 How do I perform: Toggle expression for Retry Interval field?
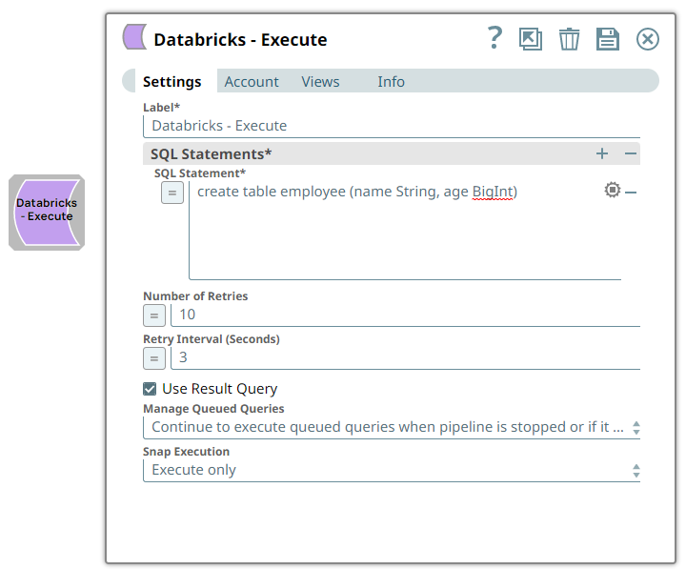(154, 358)
